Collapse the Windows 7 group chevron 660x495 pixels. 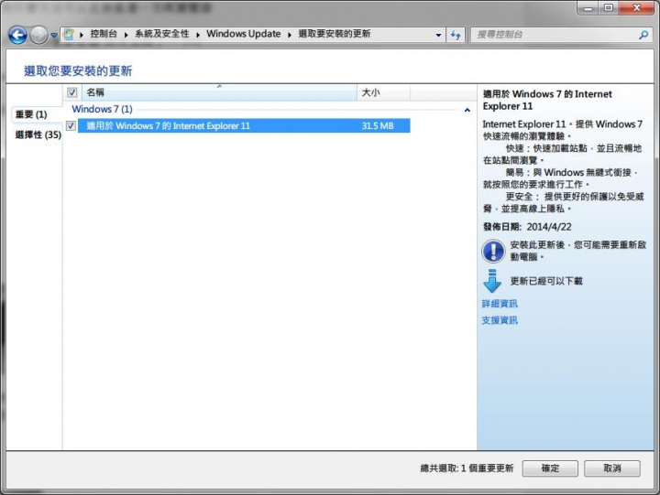click(x=467, y=110)
